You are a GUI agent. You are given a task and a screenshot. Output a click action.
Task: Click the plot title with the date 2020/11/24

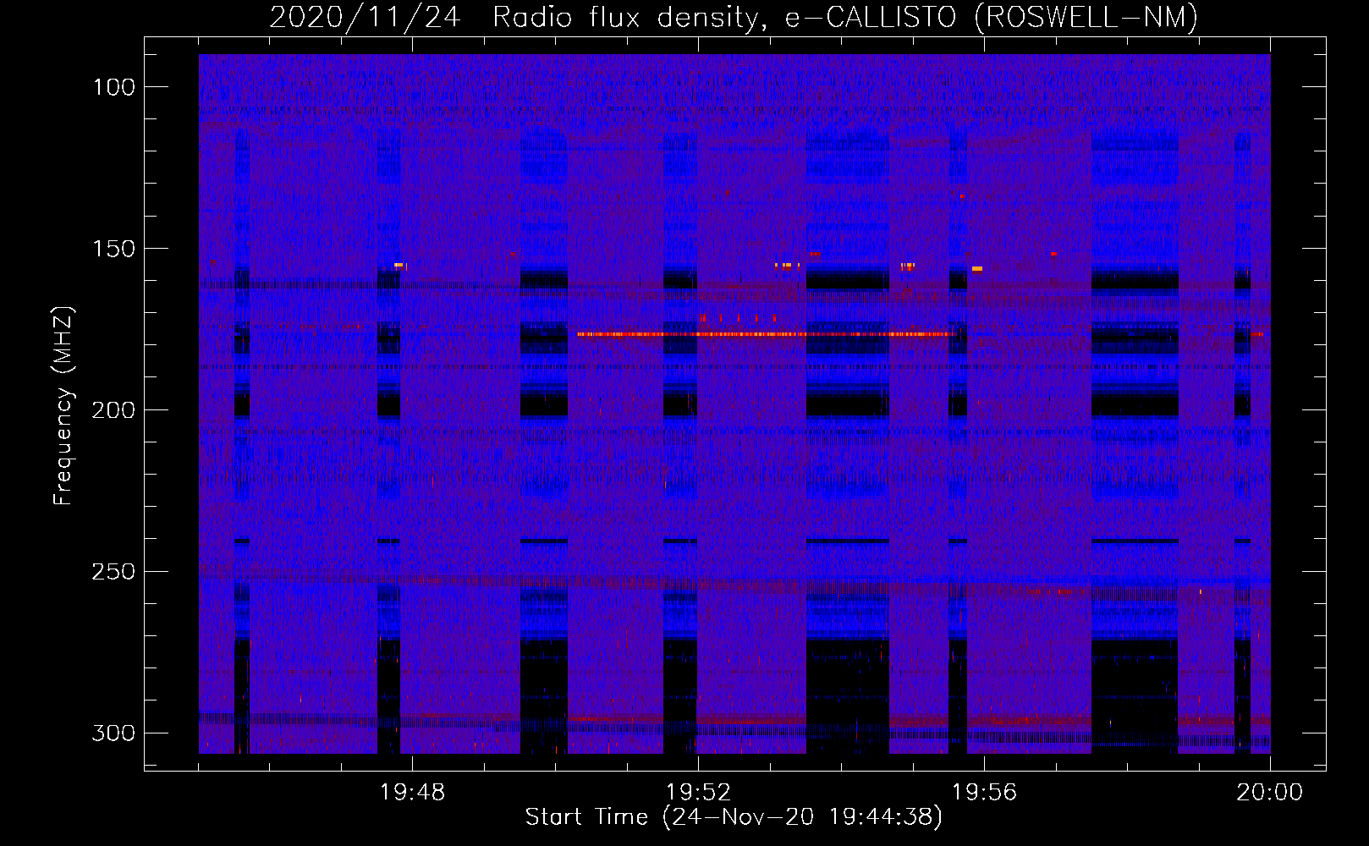pyautogui.click(x=734, y=17)
